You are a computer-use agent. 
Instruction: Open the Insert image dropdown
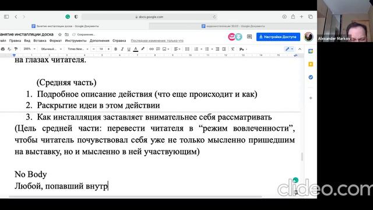(166, 49)
